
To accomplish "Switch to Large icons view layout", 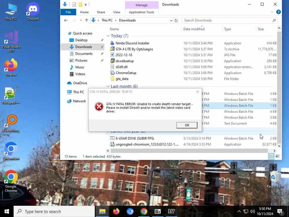I will point(277,156).
